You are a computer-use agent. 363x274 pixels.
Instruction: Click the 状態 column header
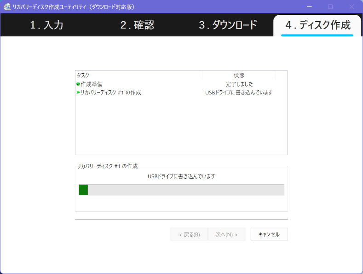239,75
